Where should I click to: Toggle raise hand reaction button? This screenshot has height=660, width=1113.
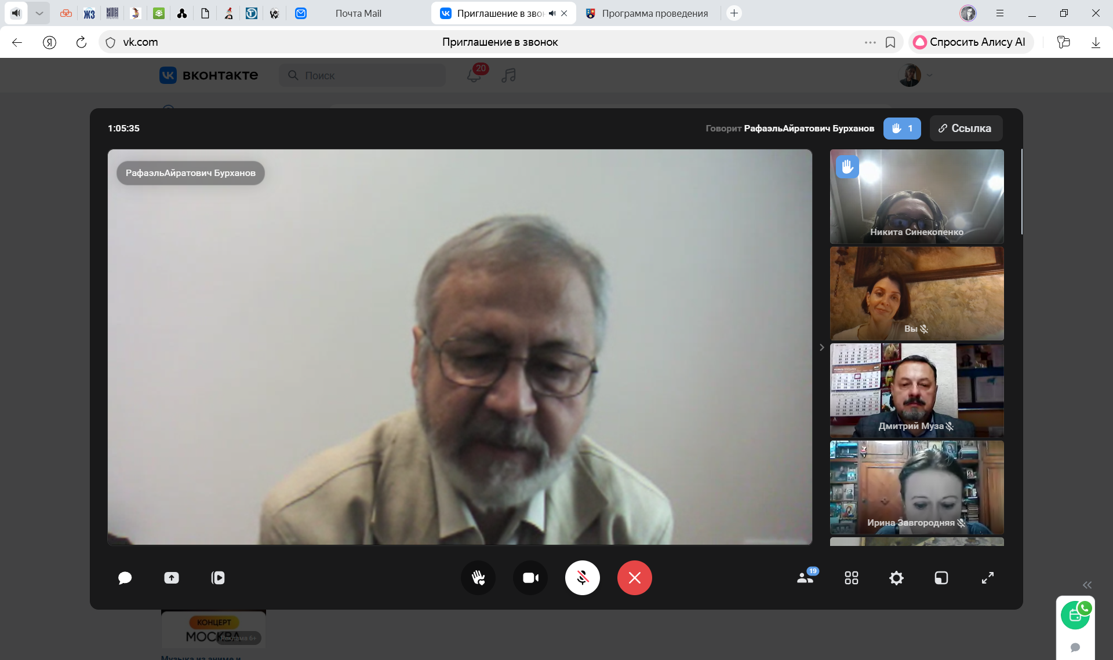click(x=478, y=578)
